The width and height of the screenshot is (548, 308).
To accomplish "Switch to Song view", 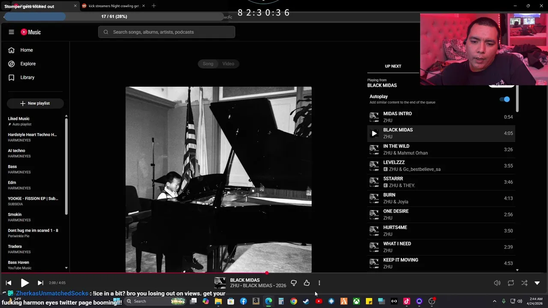I will [x=208, y=64].
